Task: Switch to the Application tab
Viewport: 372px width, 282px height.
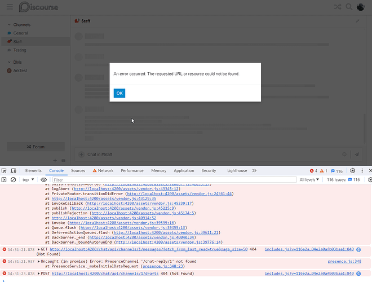Action: (x=184, y=171)
